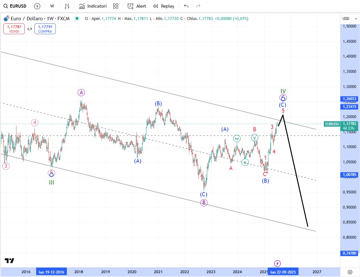Select the green III wave label

(x=51, y=183)
